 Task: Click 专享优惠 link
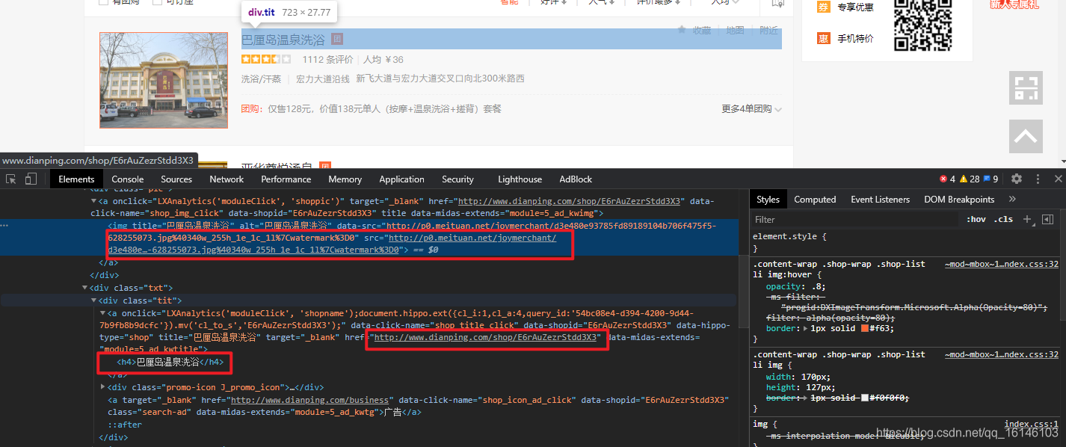click(x=855, y=7)
